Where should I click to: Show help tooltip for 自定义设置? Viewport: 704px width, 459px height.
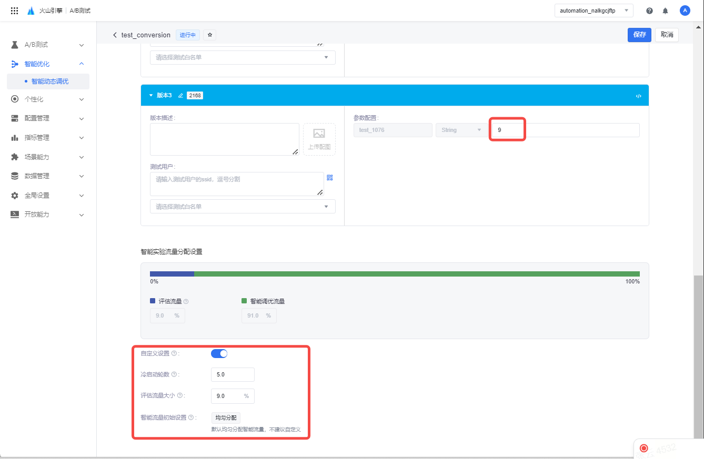click(174, 353)
